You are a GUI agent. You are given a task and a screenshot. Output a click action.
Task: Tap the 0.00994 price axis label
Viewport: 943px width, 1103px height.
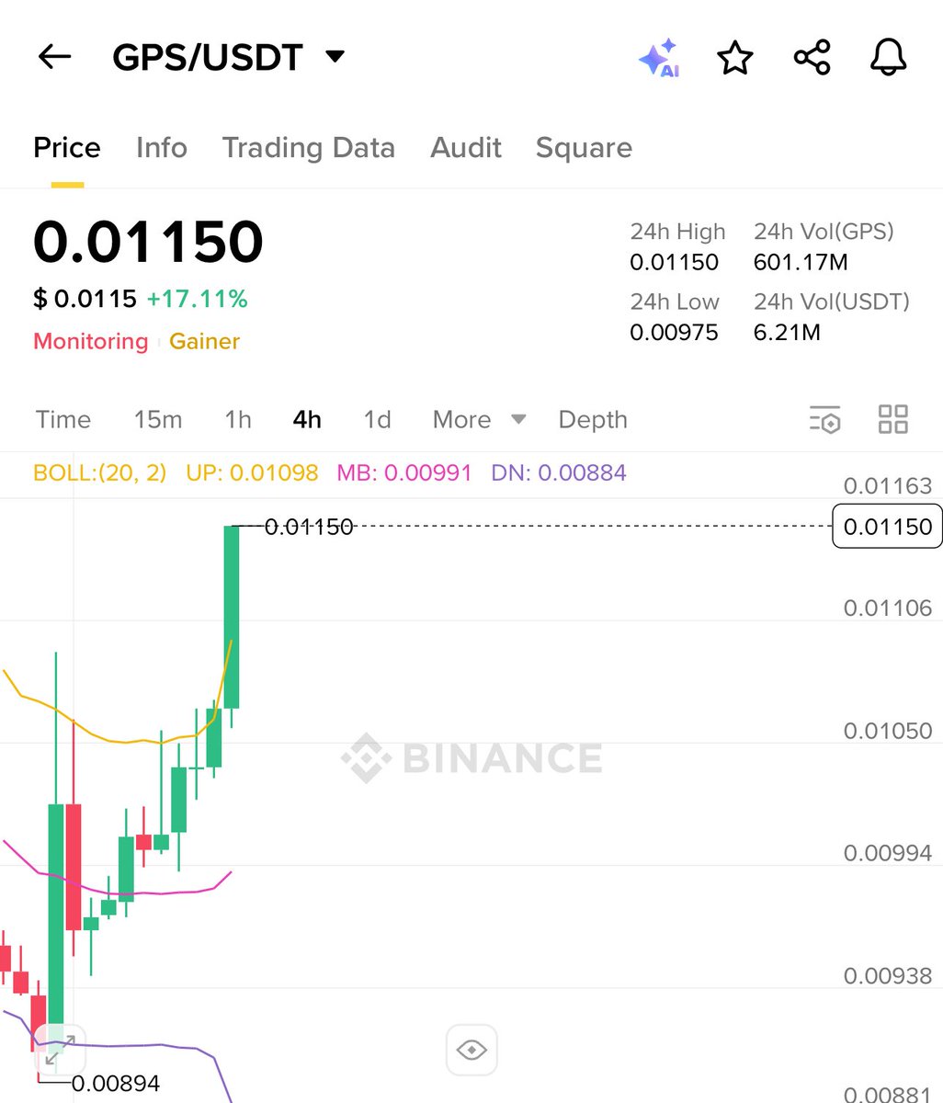(888, 853)
